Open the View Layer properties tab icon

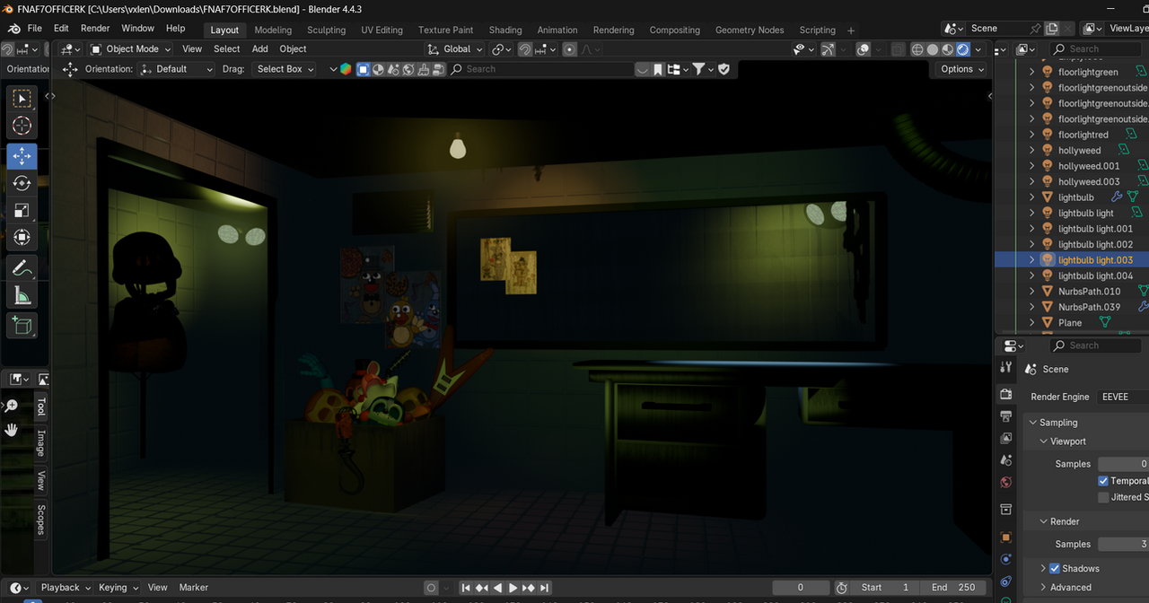pyautogui.click(x=1006, y=438)
